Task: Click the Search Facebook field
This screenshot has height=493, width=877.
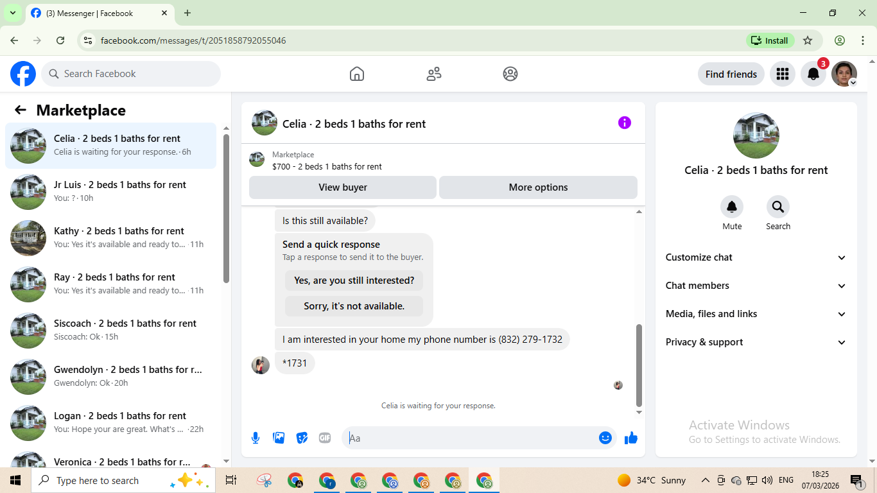Action: 131,74
